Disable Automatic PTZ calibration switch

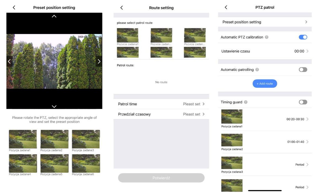pos(303,37)
